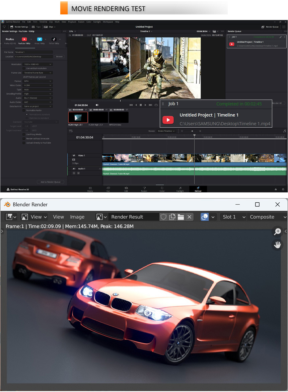Open the Slot 1 dropdown in Blender
The image size is (288, 392).
click(x=233, y=217)
